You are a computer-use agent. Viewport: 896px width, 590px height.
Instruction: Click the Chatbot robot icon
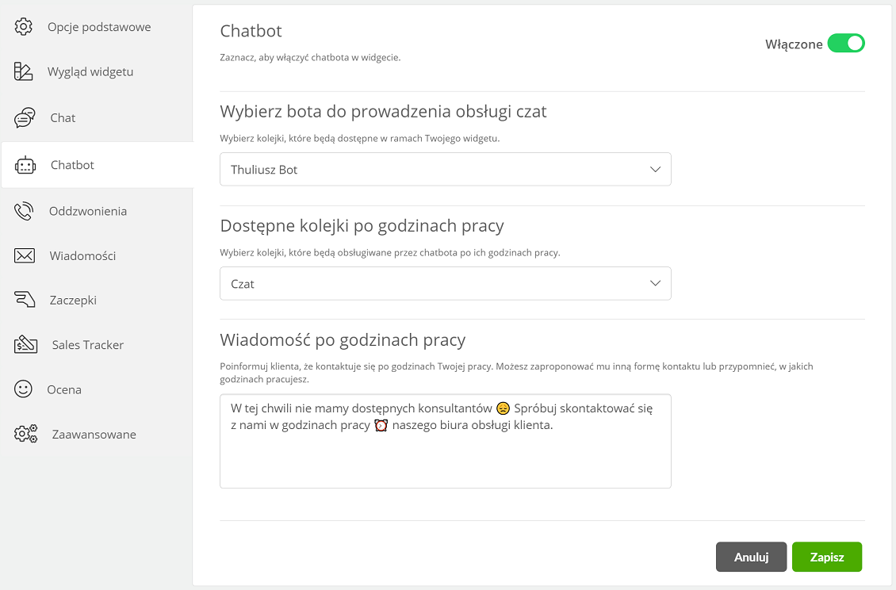(25, 165)
